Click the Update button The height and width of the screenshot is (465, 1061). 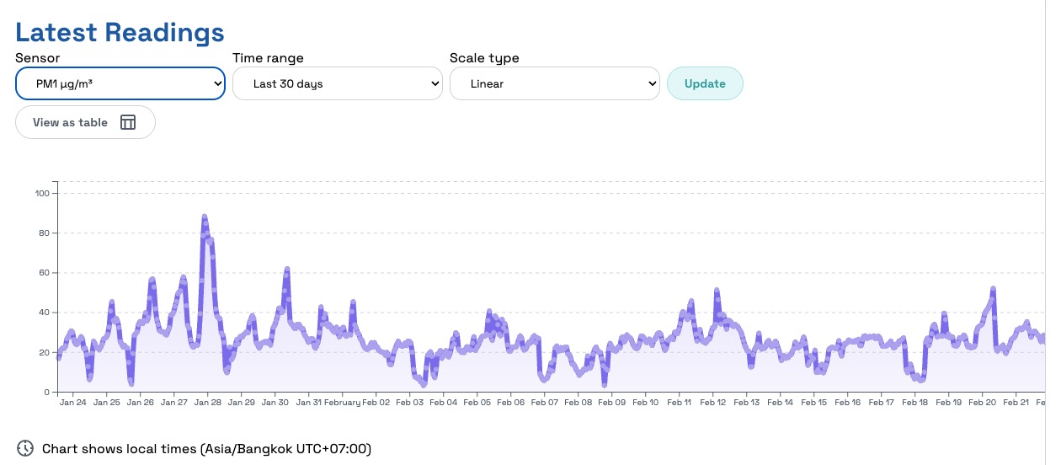(x=705, y=83)
